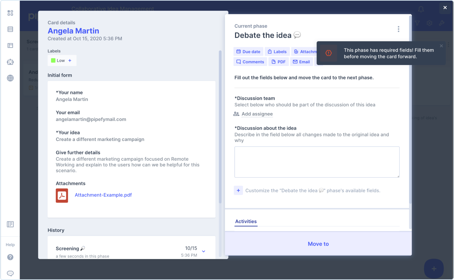This screenshot has width=454, height=280.
Task: Click the Attachments paperclip icon
Action: tap(297, 51)
